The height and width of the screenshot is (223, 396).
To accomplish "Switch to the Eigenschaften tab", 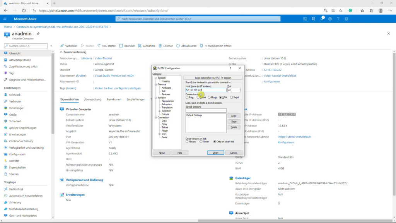I will click(x=70, y=99).
